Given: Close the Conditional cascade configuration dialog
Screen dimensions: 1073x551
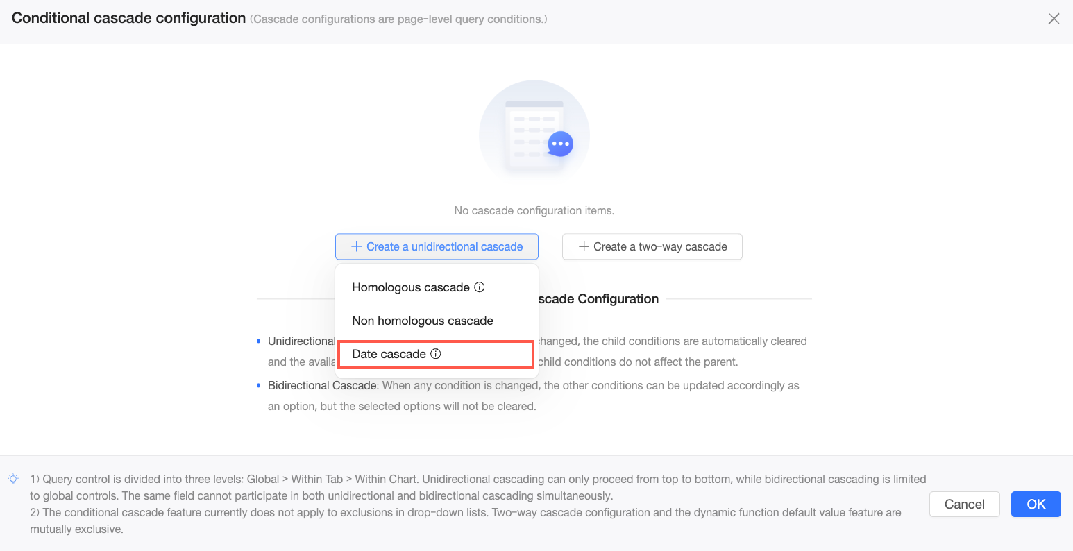Looking at the screenshot, I should pyautogui.click(x=1054, y=19).
